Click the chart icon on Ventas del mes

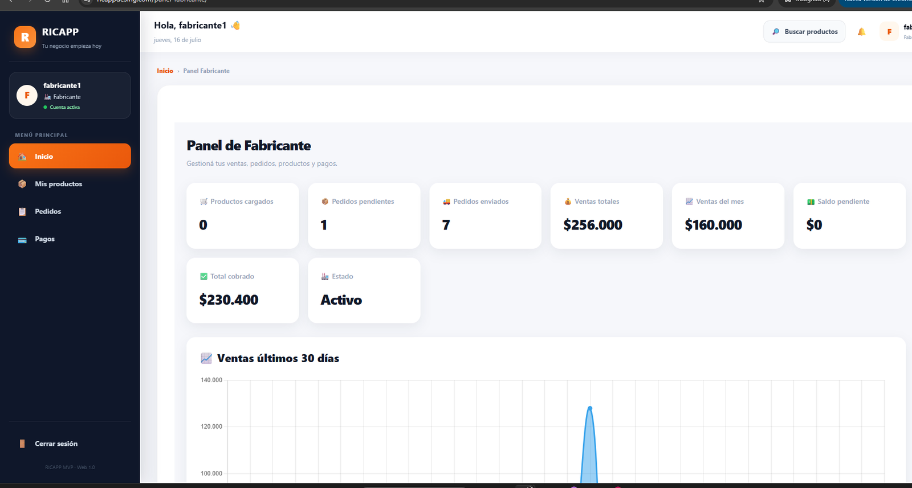point(689,202)
